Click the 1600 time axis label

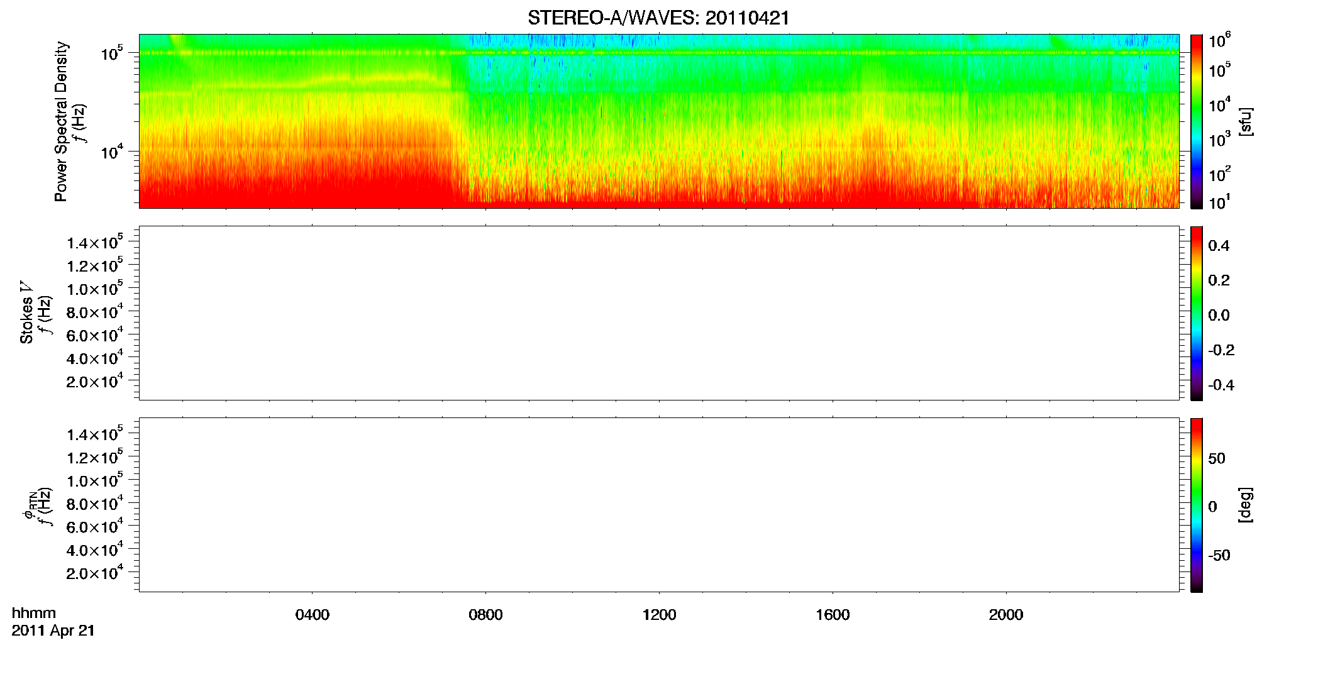coord(833,615)
